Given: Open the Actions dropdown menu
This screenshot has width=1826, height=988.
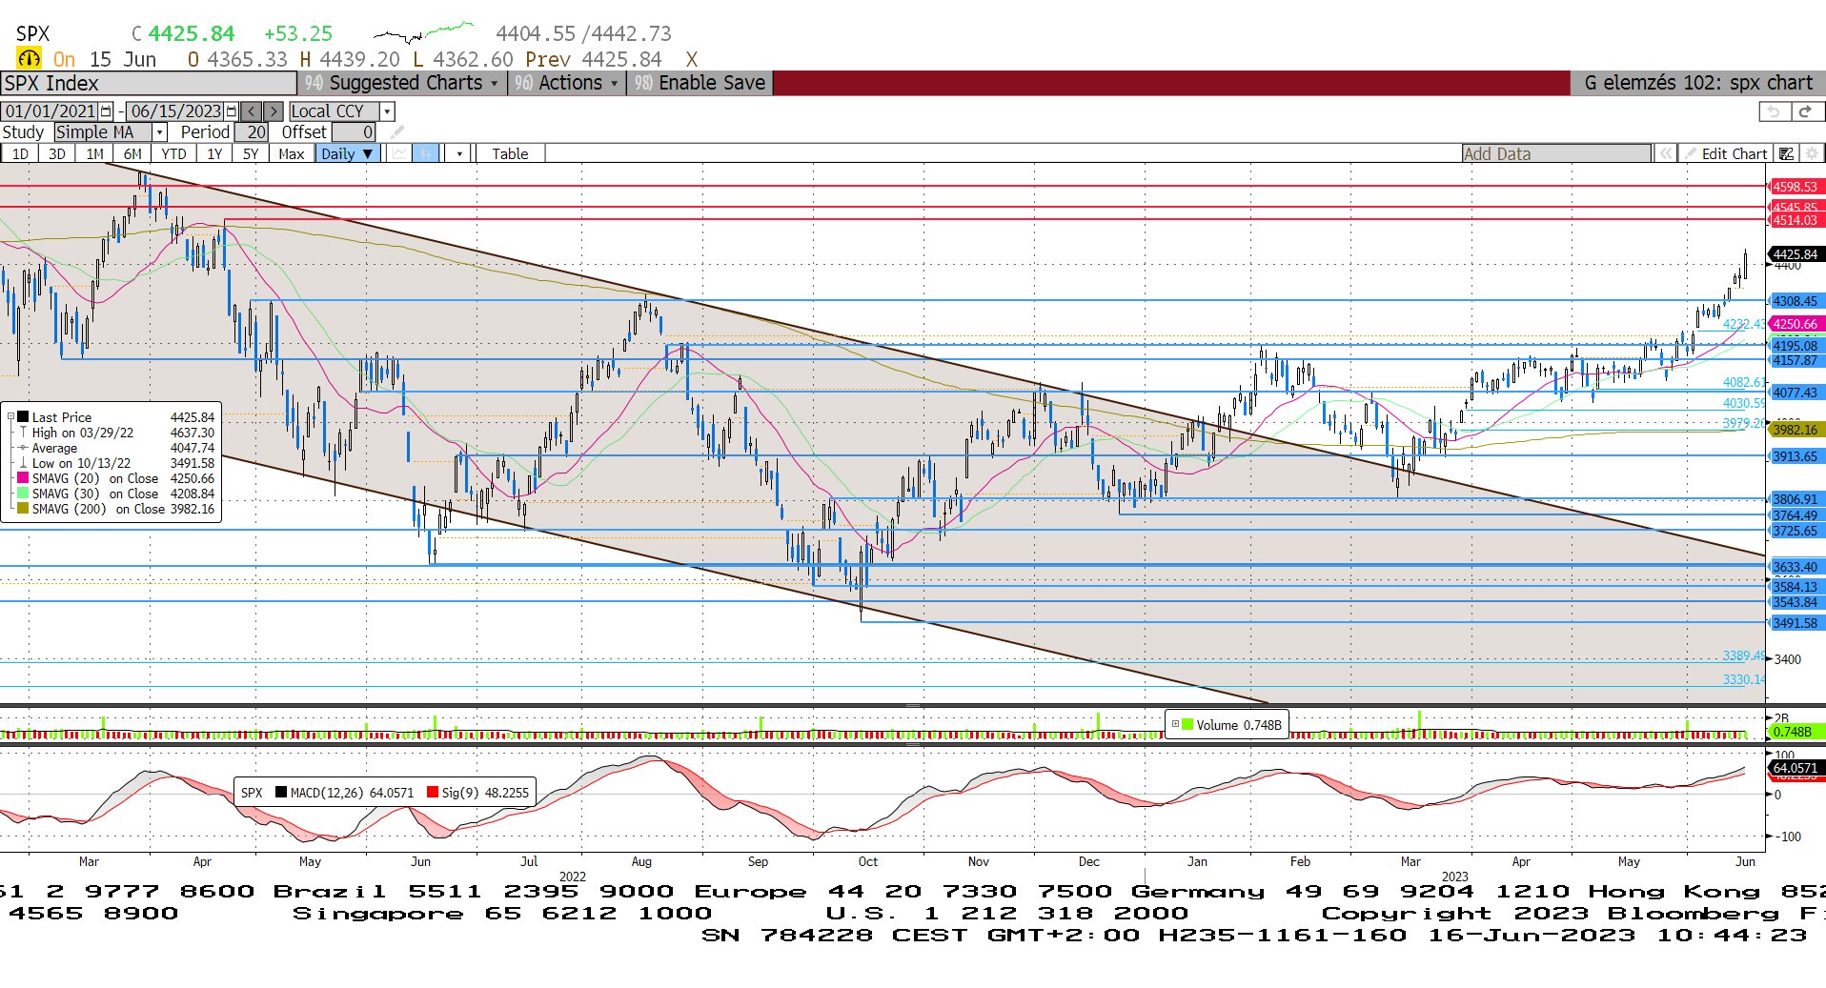Looking at the screenshot, I should click(x=566, y=83).
